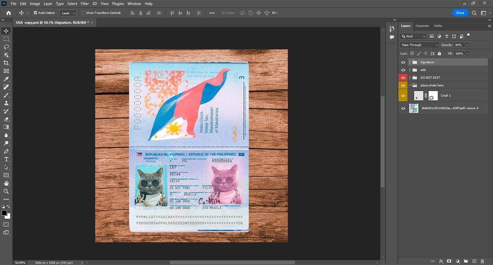Toggle the Auto-Select checkbox
Screen dimensions: 493x265
pyautogui.click(x=36, y=13)
